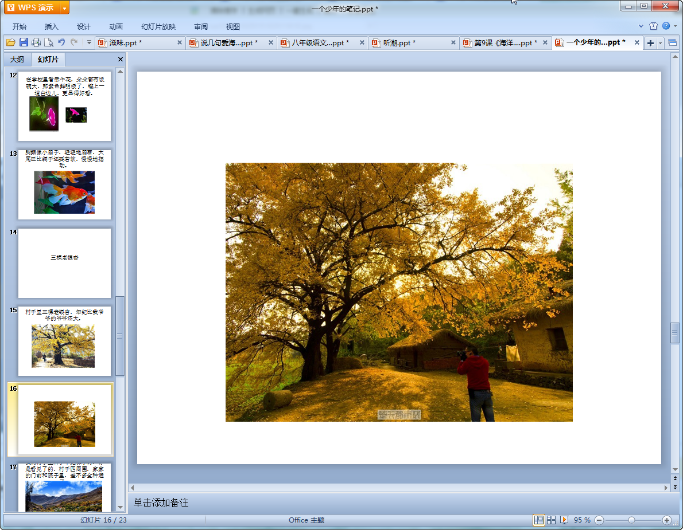
Task: Open the 动画 ribbon tab
Action: click(x=116, y=26)
